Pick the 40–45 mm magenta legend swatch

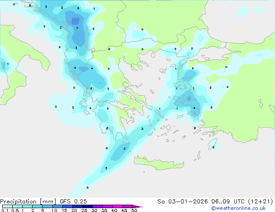coord(118,206)
